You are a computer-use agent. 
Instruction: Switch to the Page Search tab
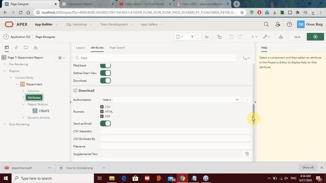tap(117, 47)
